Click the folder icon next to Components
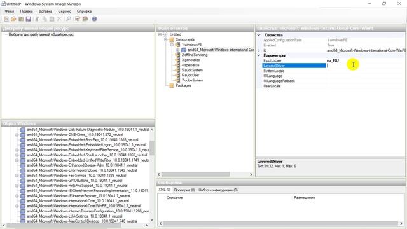 click(x=171, y=39)
